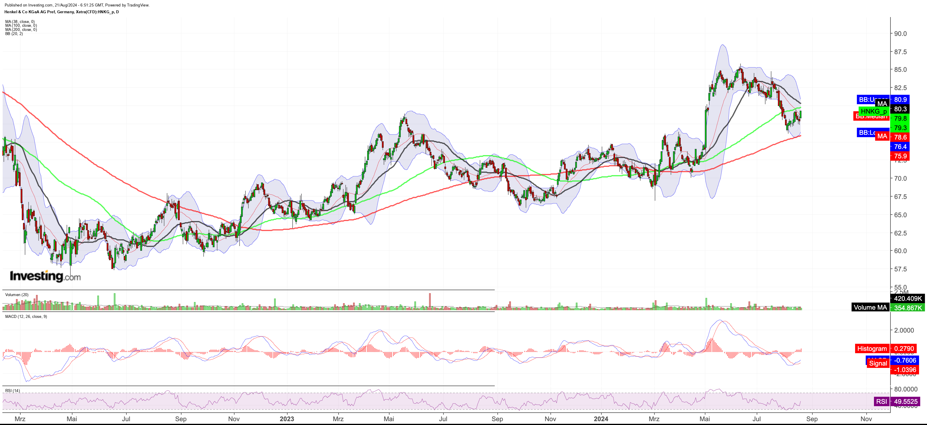Click the 70.0 price axis label
Screen dimensions: 927x425
tap(900, 178)
